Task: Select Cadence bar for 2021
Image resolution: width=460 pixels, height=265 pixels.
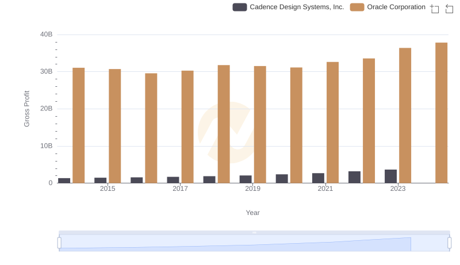Action: (319, 178)
